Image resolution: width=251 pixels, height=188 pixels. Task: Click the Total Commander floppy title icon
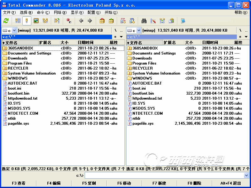pos(4,5)
